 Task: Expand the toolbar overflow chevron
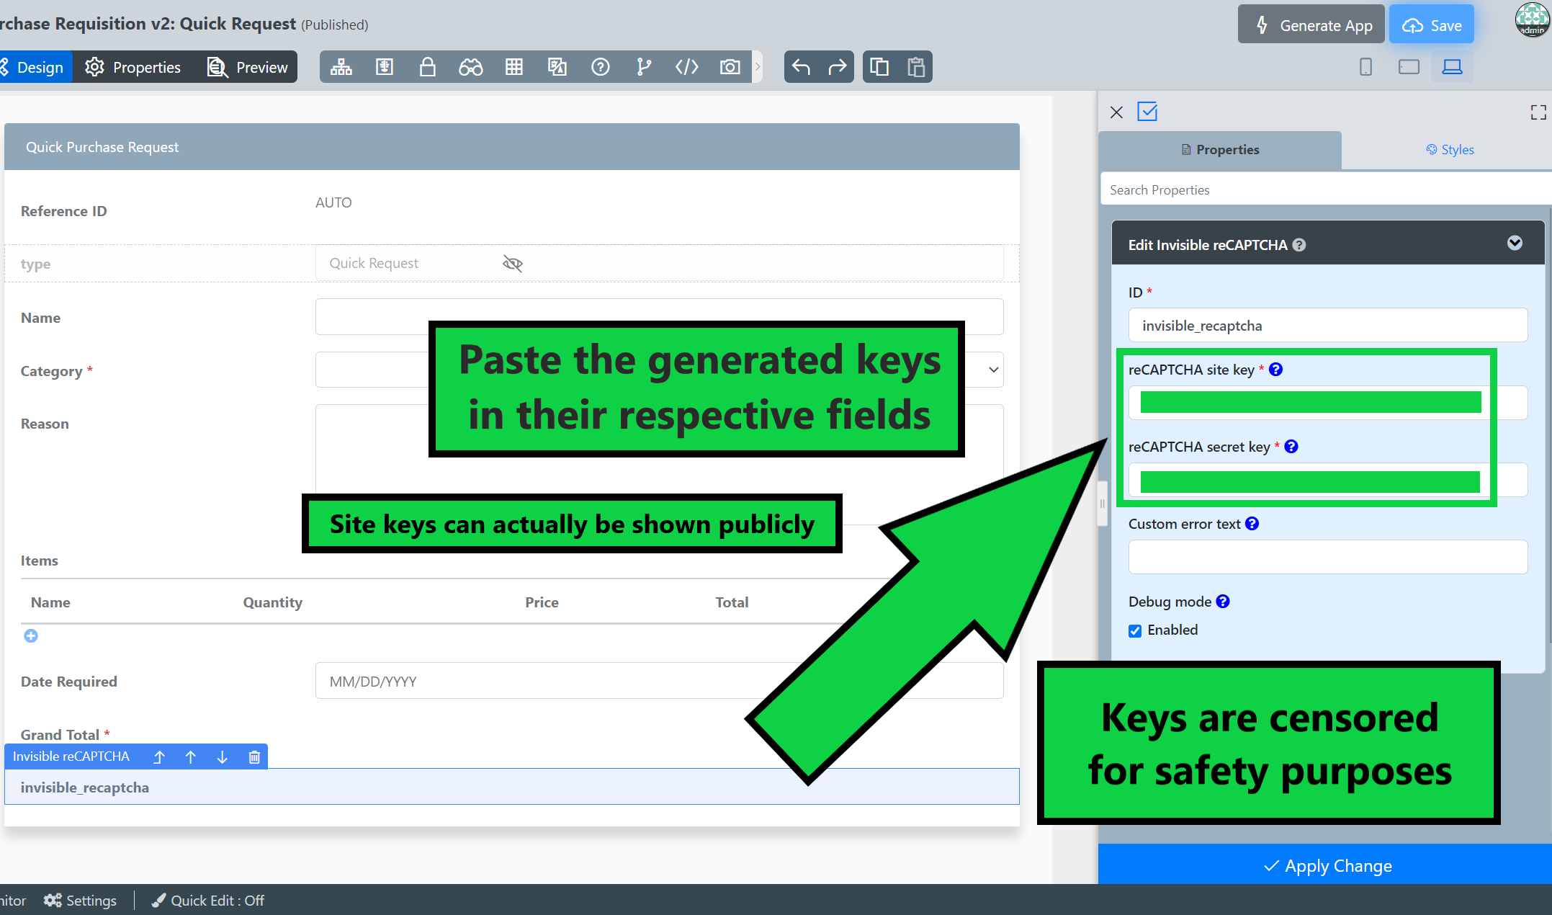click(757, 67)
